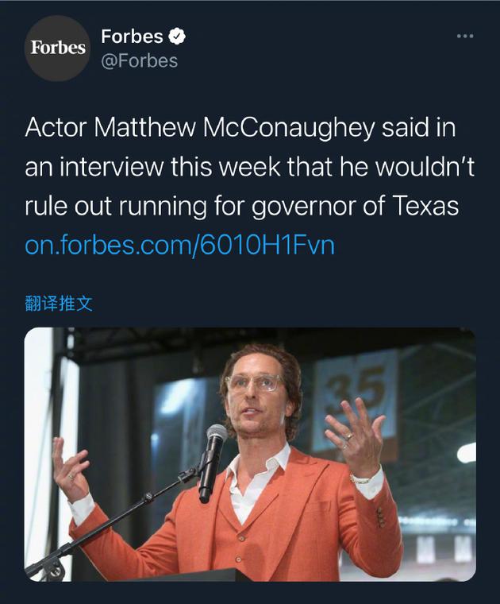500x604 pixels.
Task: Click the tweet line "rule out running for governor"
Action: (x=241, y=206)
